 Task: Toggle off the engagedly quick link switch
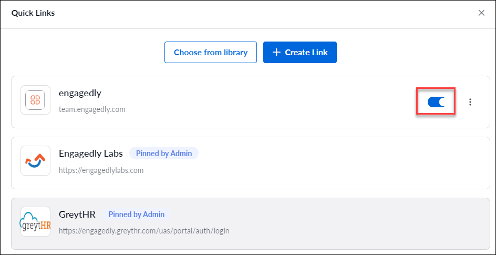pos(436,102)
